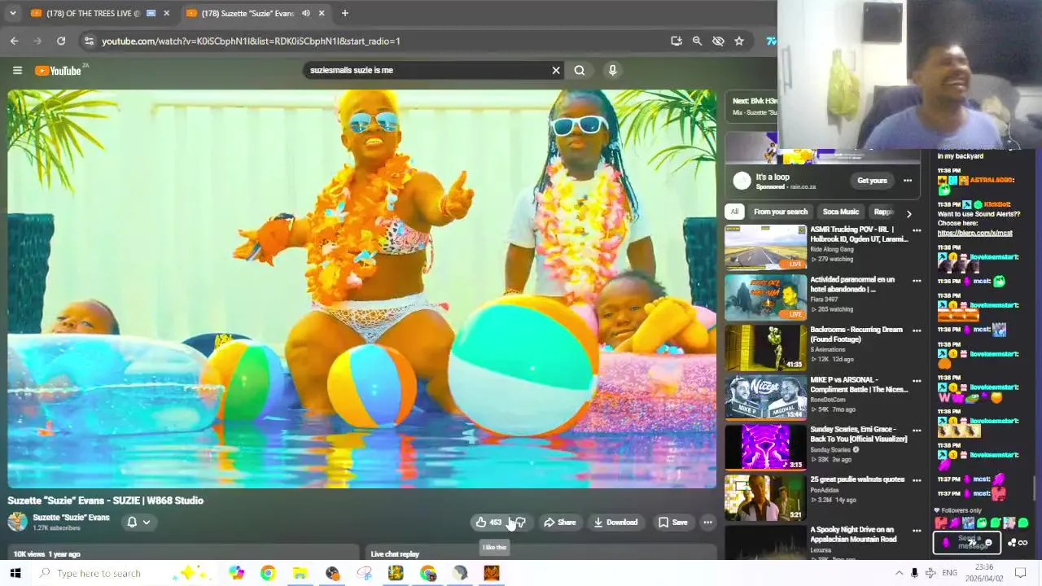Open options for It's a loop ad
The height and width of the screenshot is (586, 1042).
[x=908, y=181]
